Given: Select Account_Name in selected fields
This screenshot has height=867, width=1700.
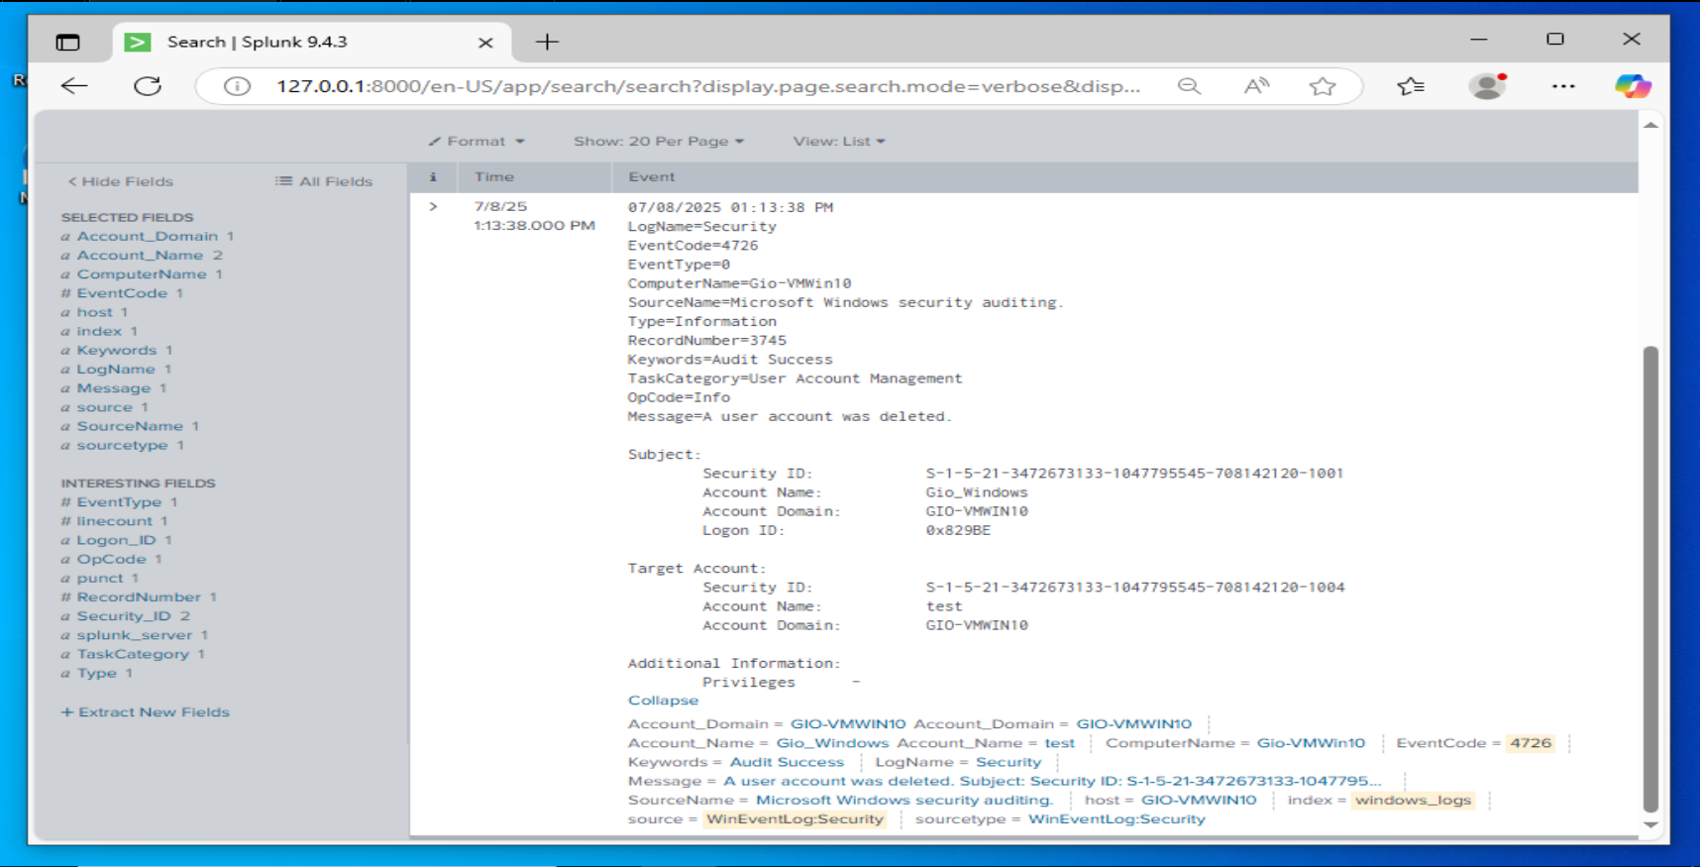Looking at the screenshot, I should click(140, 255).
